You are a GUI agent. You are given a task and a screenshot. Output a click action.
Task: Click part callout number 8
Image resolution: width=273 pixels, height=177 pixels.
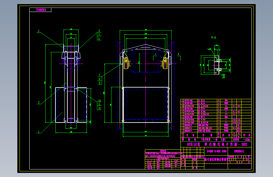[x=100, y=79]
